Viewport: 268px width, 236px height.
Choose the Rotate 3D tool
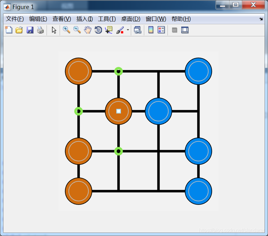[98, 30]
